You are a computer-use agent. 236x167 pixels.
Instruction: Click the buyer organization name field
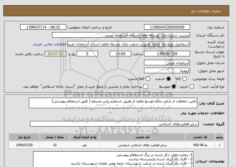point(121,35)
